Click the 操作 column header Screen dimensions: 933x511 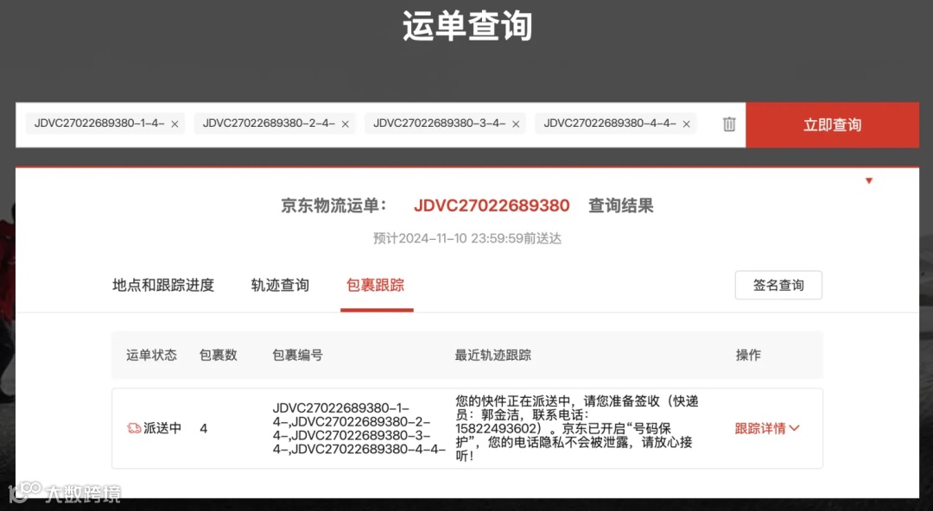coord(748,355)
